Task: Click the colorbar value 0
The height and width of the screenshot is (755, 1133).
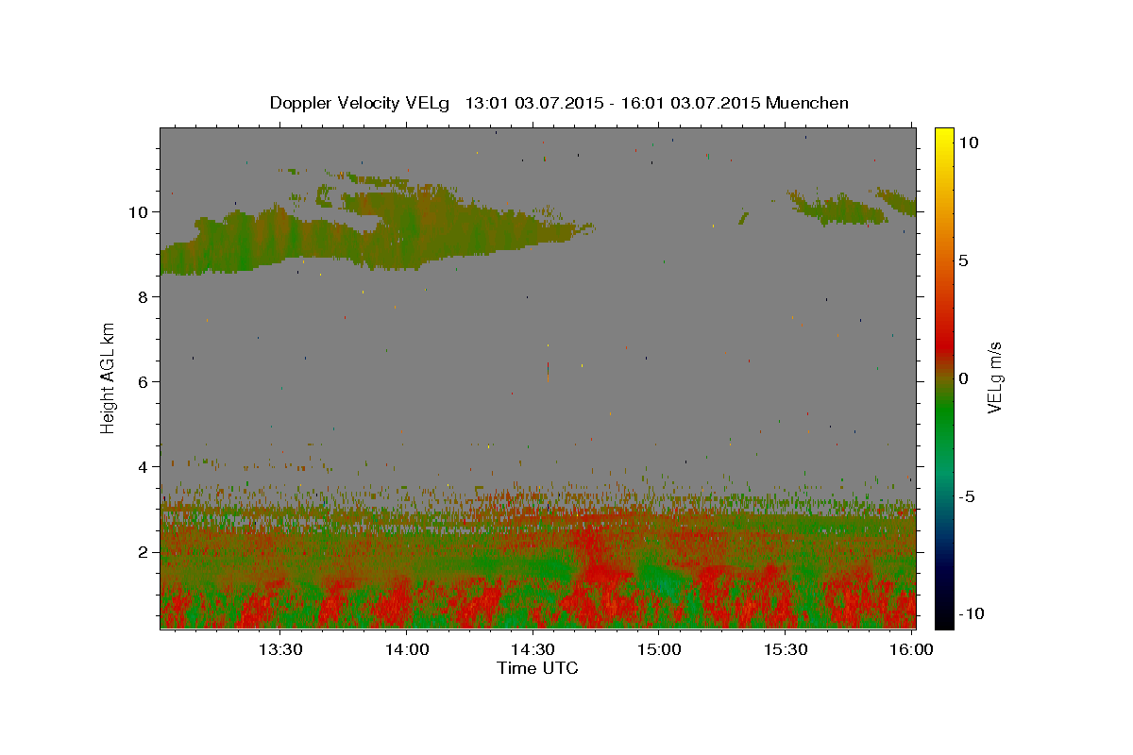Action: [962, 378]
